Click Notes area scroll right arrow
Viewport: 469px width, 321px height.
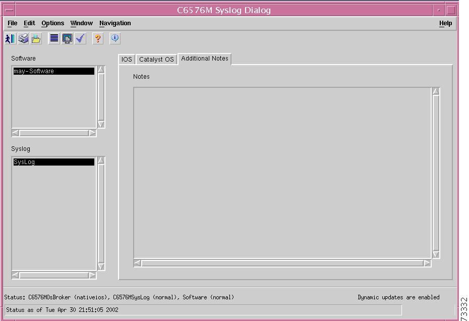(x=427, y=263)
